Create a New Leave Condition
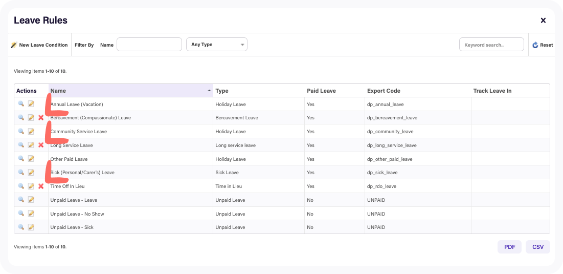The width and height of the screenshot is (563, 274). click(39, 45)
